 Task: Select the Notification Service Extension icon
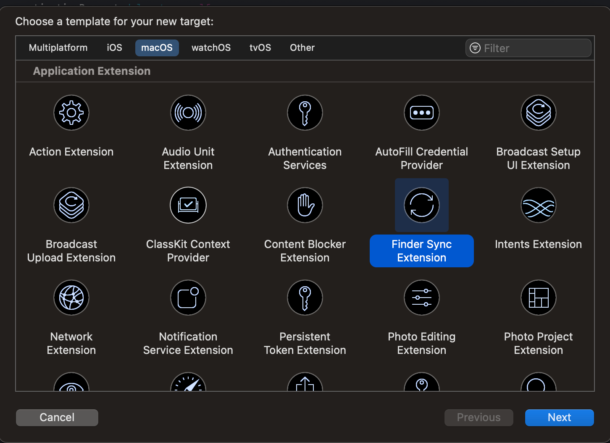pos(188,298)
